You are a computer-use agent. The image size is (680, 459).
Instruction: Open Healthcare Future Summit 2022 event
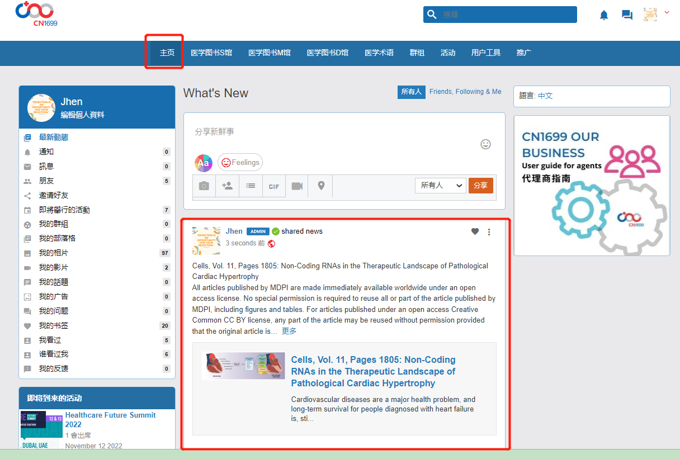[111, 420]
